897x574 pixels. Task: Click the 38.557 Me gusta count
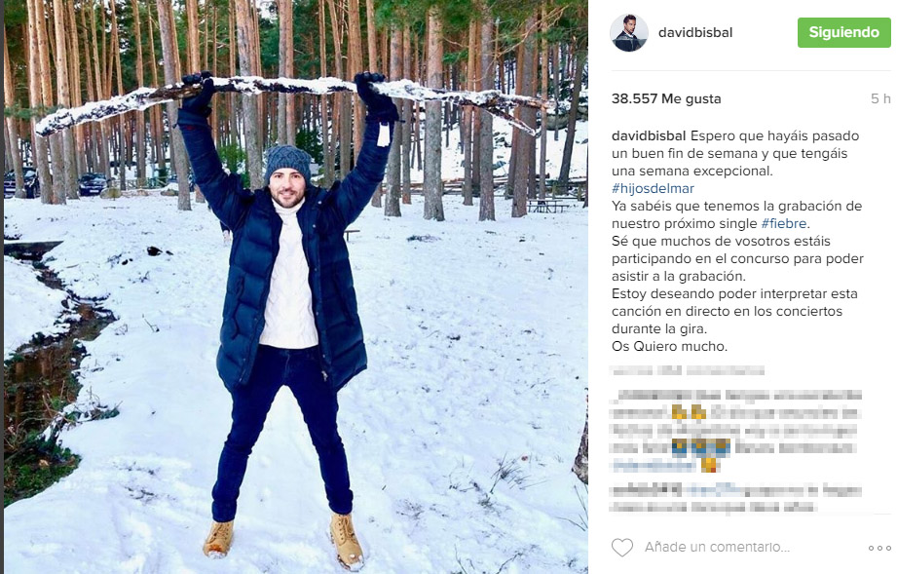pos(666,98)
